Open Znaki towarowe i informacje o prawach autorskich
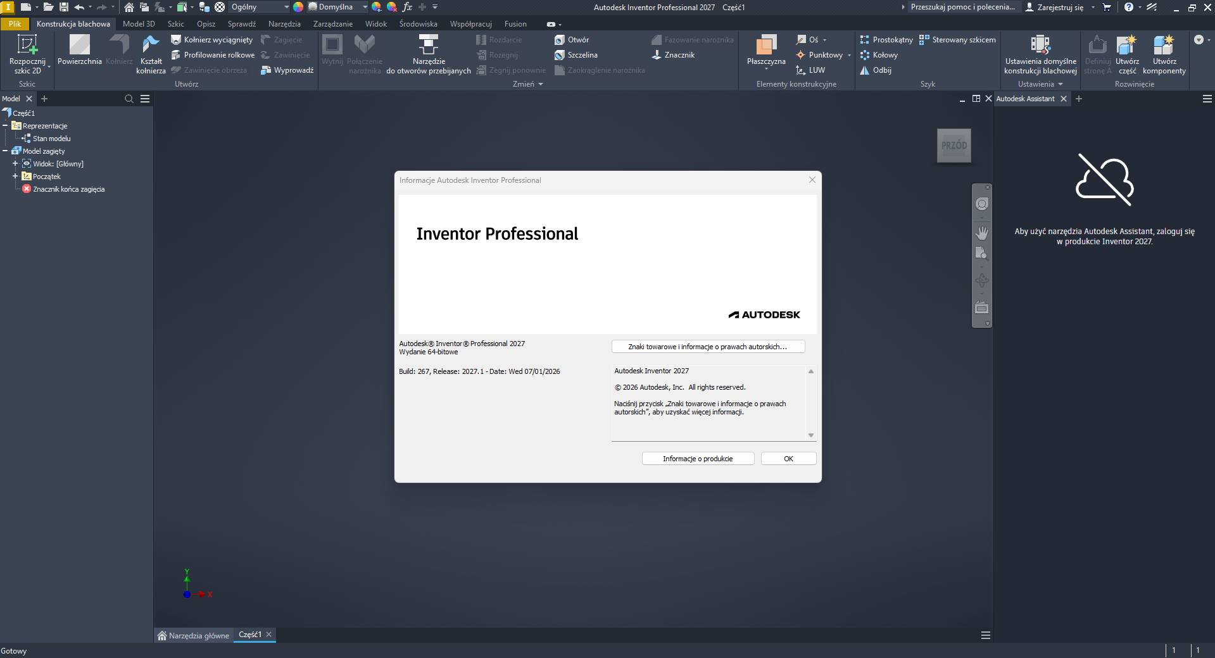The width and height of the screenshot is (1215, 658). (708, 347)
